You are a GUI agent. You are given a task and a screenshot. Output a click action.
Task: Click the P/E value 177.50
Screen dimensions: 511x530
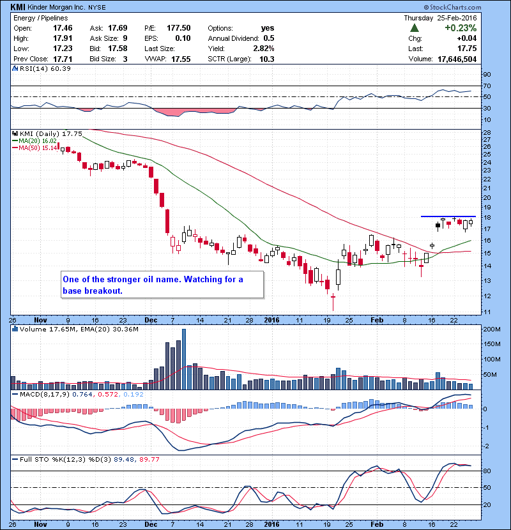(x=179, y=28)
